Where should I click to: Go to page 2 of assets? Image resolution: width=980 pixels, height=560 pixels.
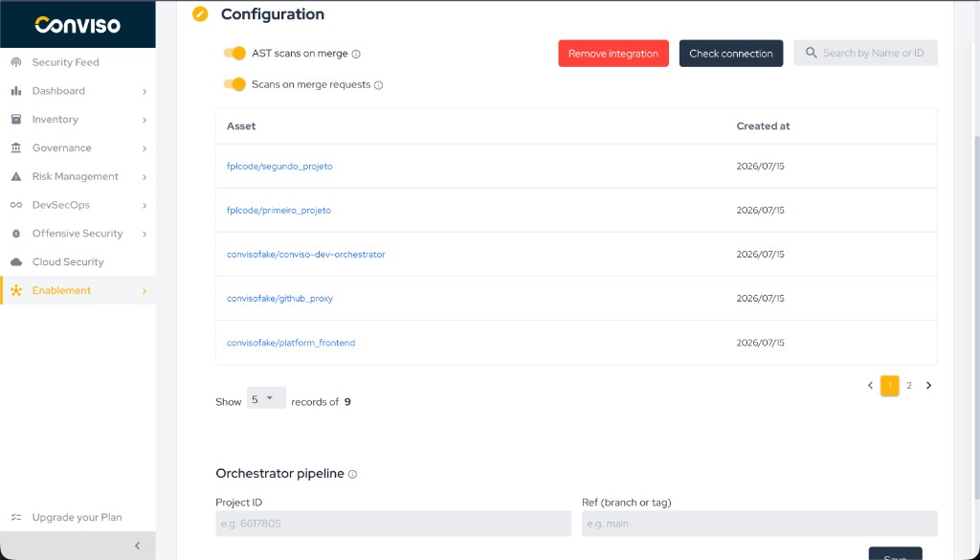click(909, 386)
